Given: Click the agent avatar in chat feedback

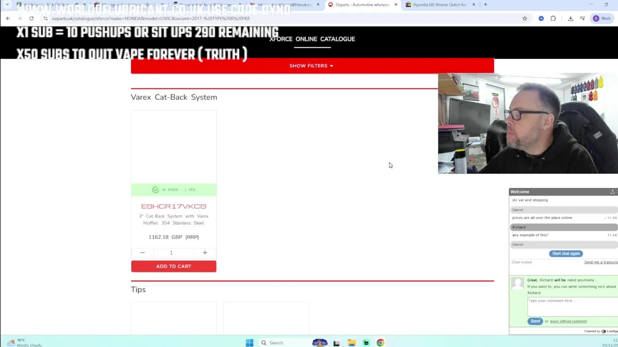Looking at the screenshot, I should 518,283.
